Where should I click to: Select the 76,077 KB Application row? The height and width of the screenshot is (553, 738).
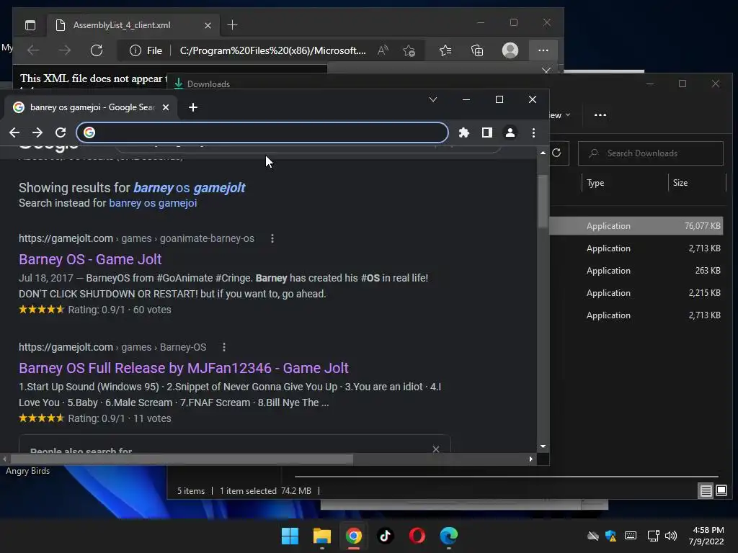636,225
